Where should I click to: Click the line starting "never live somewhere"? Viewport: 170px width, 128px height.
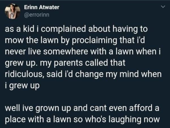(80, 54)
